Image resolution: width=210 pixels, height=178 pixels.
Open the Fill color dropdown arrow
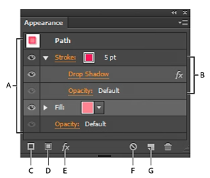(x=99, y=108)
